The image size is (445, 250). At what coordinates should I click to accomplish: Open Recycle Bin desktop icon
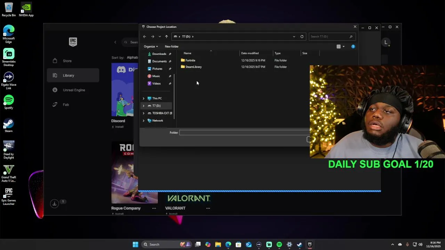point(9,10)
